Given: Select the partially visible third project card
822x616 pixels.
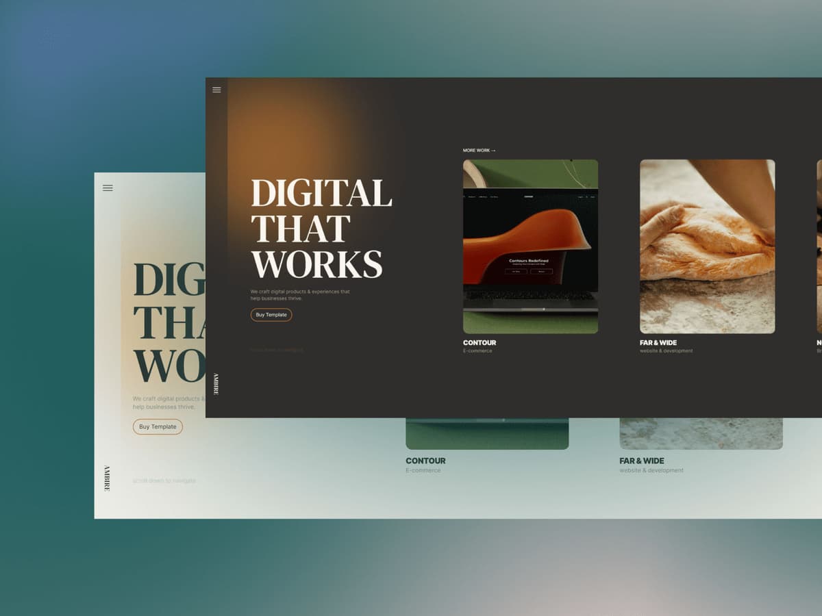Looking at the screenshot, I should coord(819,246).
